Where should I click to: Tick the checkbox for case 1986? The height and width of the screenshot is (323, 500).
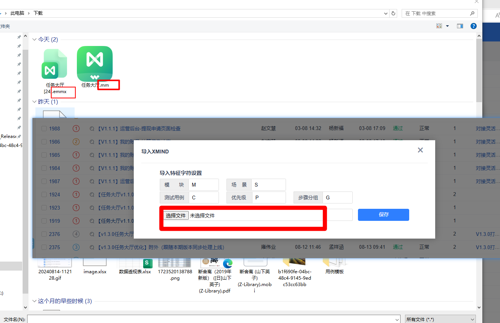coord(44,142)
